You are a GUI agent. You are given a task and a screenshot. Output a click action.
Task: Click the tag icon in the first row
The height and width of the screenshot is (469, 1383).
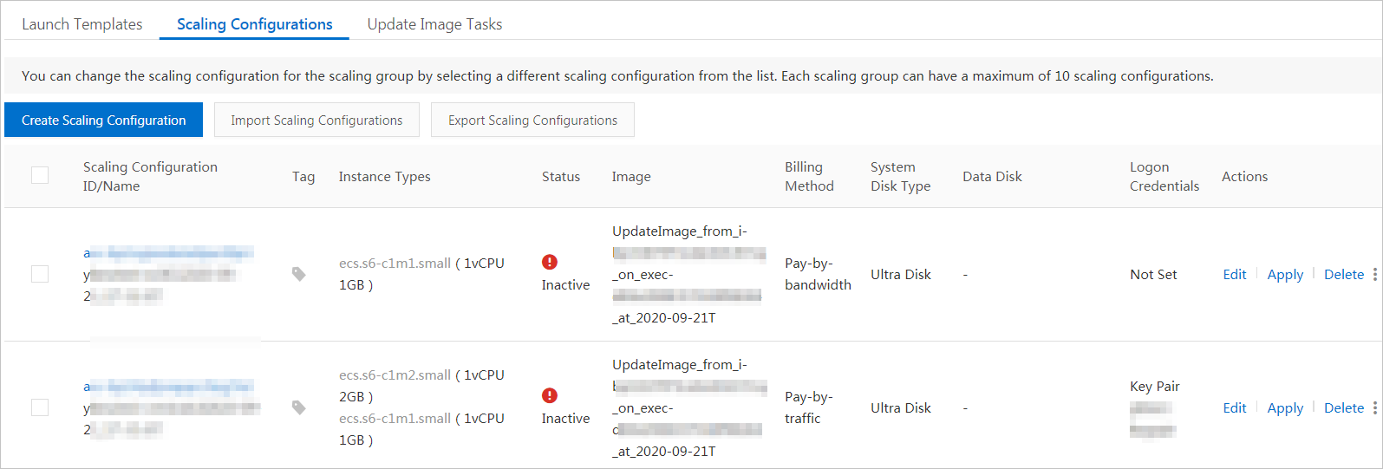[x=299, y=274]
